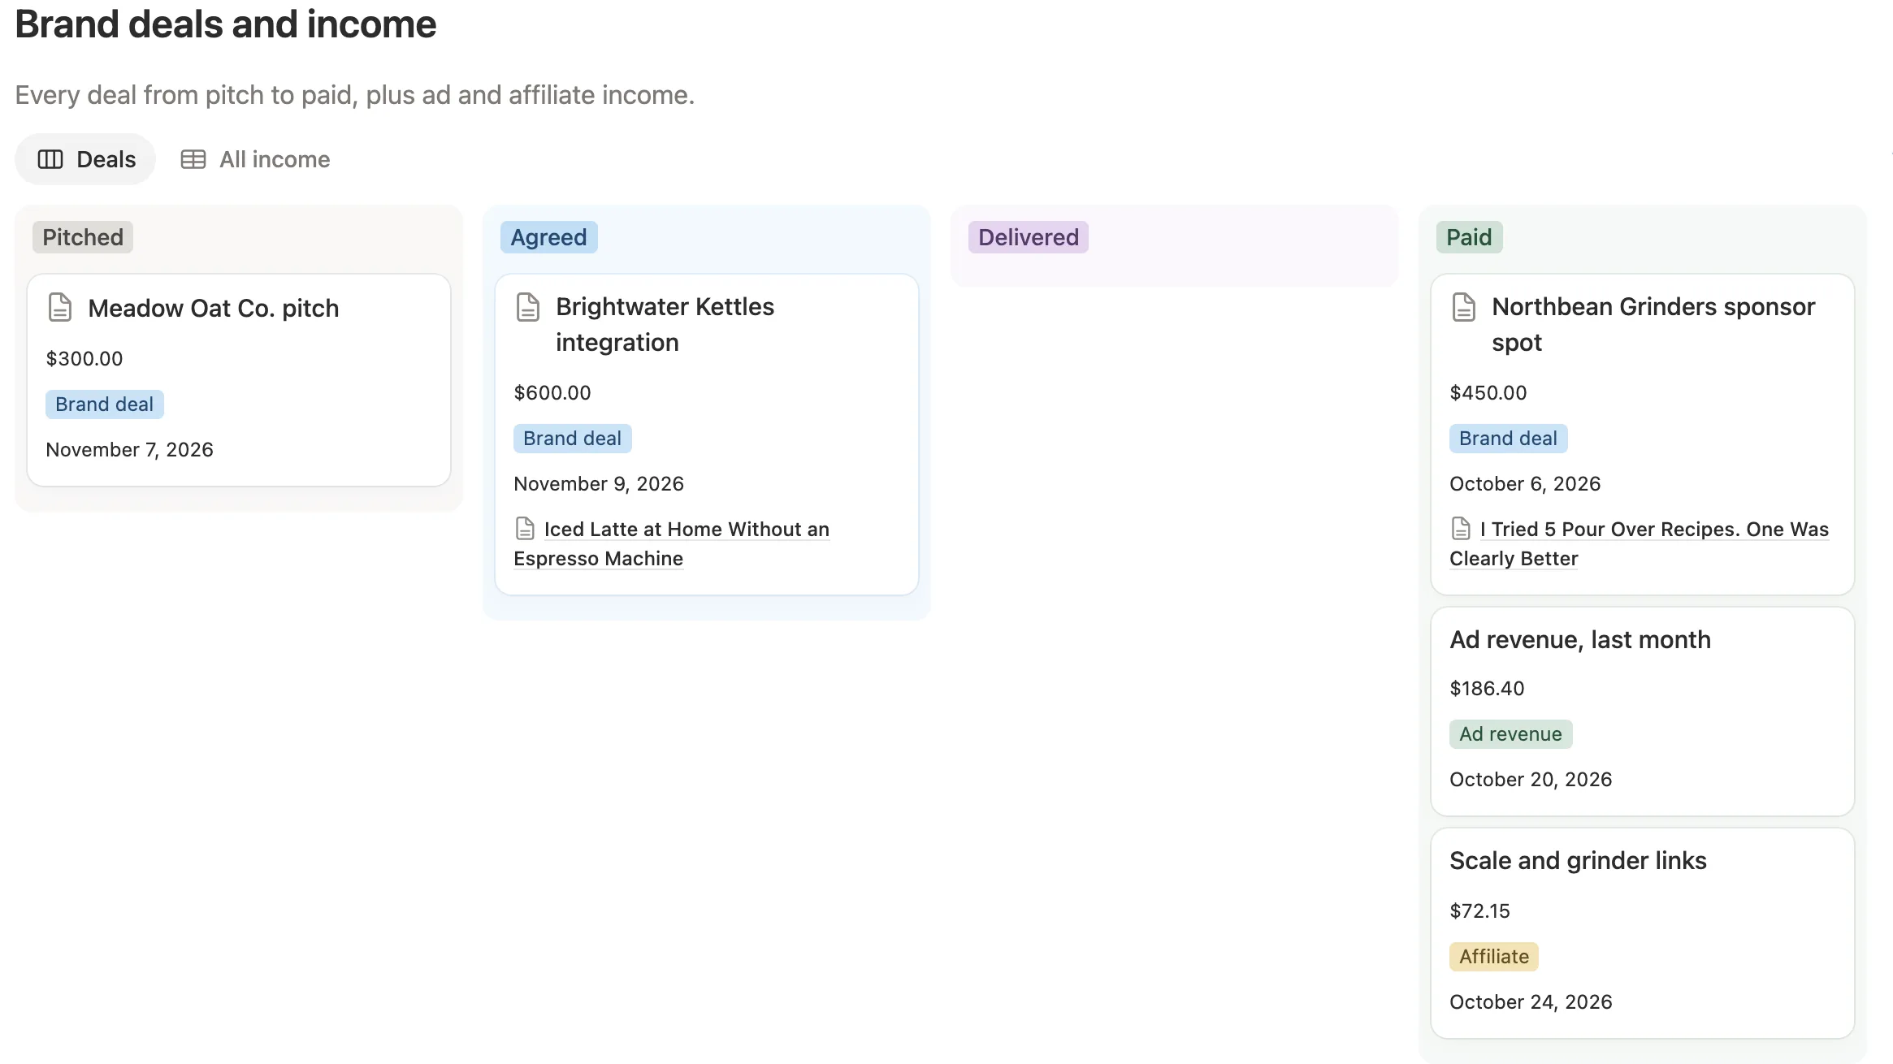
Task: Click the Paid column label
Action: 1469,237
